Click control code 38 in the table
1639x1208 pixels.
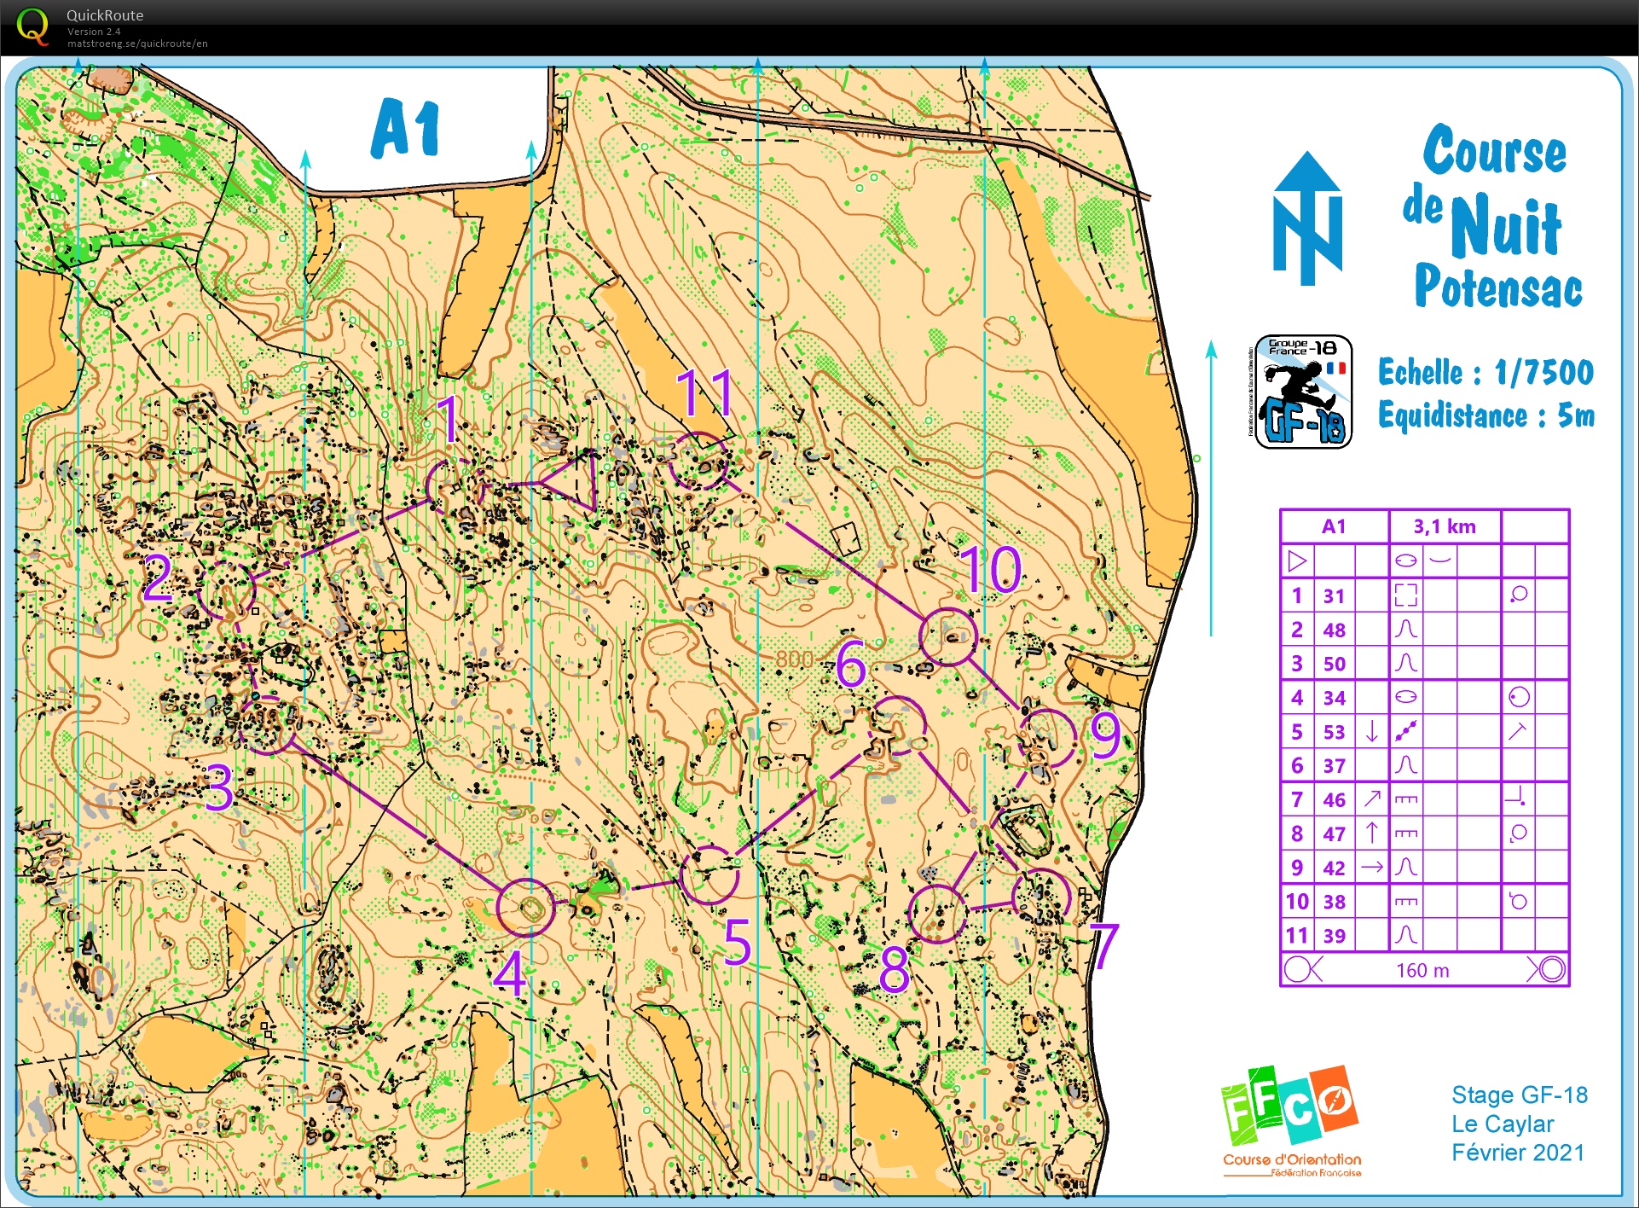coord(1334,902)
